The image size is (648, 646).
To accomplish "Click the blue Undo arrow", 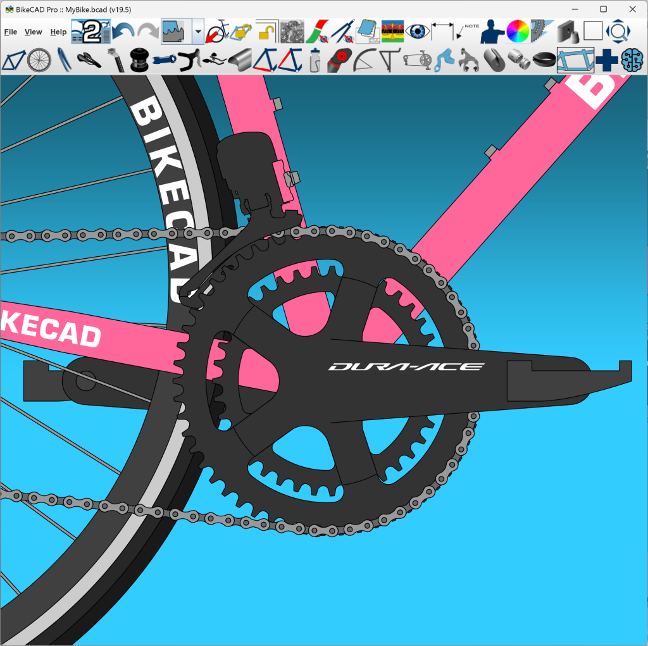I will pos(123,31).
